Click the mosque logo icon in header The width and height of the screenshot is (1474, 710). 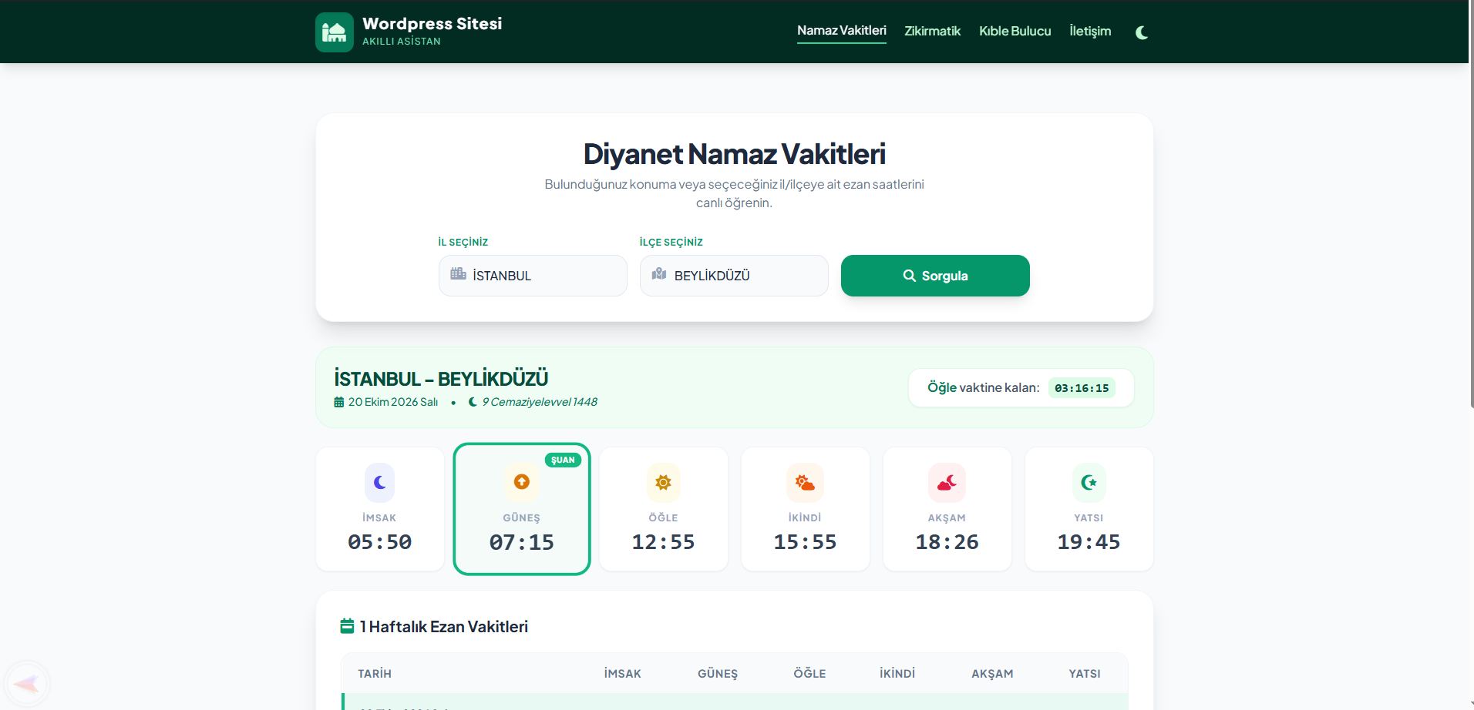click(x=334, y=32)
